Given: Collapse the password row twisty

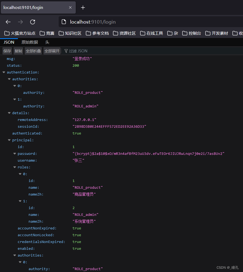Looking at the screenshot, I should click(15, 153).
